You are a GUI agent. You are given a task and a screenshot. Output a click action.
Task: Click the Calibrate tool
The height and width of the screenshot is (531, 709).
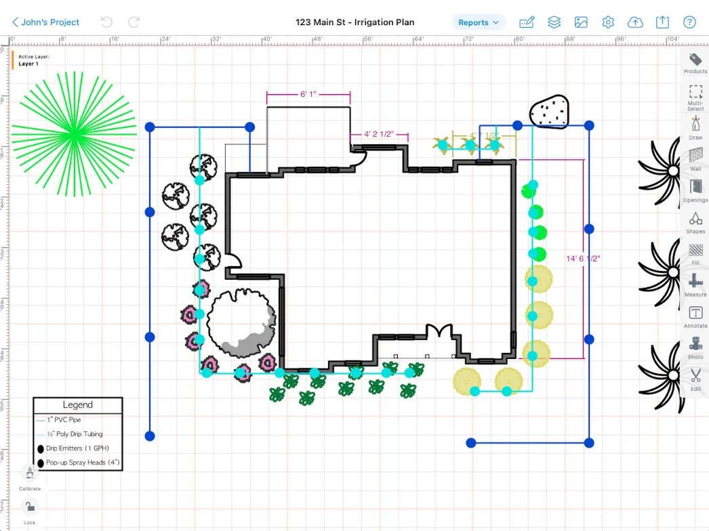point(30,478)
